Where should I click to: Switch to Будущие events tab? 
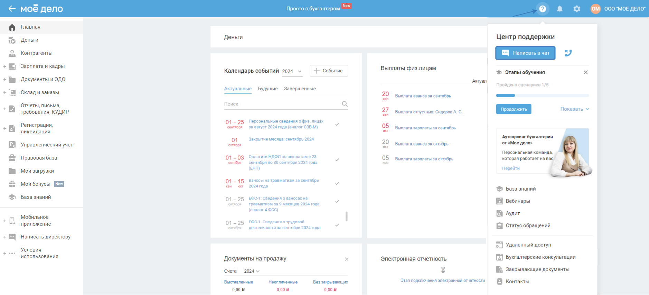(x=268, y=89)
